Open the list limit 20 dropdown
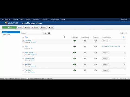This screenshot has height=97, width=130. pos(123,33)
